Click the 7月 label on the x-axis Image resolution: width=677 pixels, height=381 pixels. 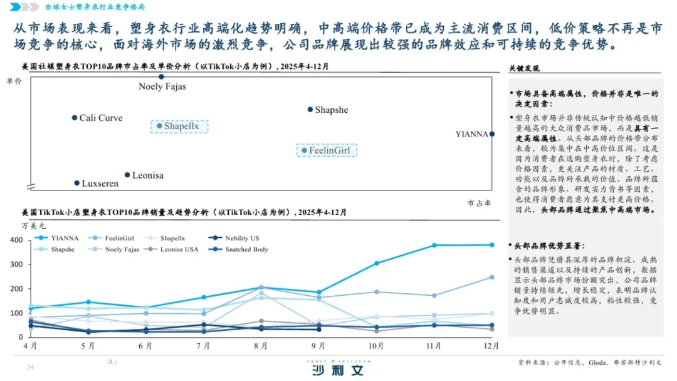(x=203, y=346)
